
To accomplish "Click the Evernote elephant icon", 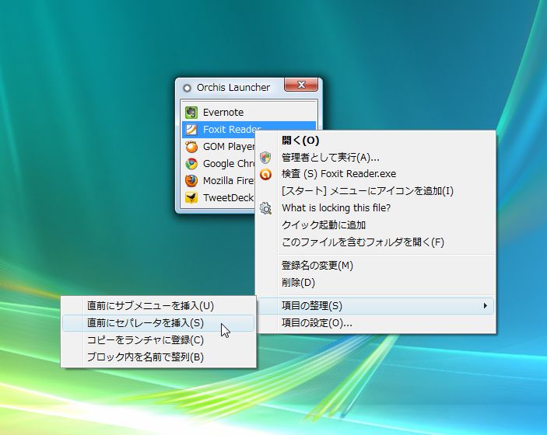I will [191, 113].
